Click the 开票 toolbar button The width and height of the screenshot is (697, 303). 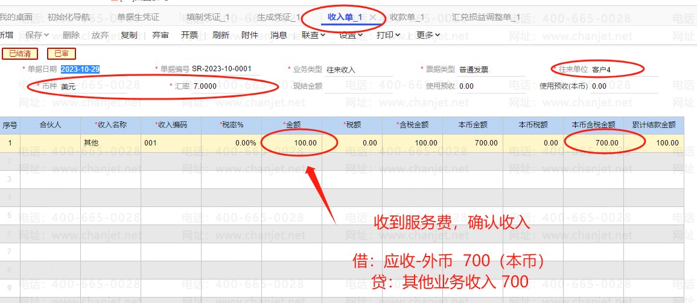tap(189, 35)
